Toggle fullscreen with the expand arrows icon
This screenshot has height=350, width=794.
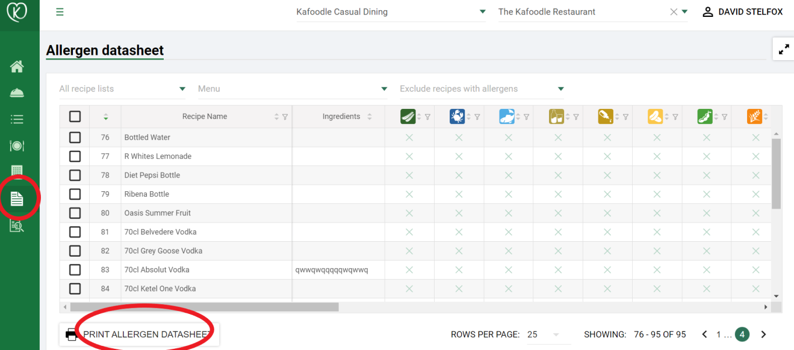pyautogui.click(x=784, y=49)
